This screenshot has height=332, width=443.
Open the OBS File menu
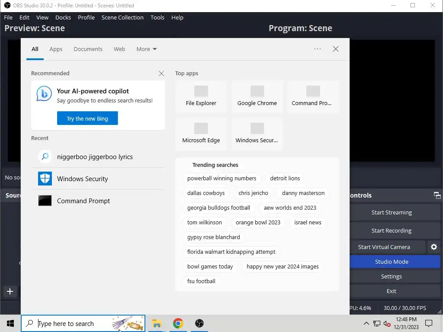coord(8,17)
